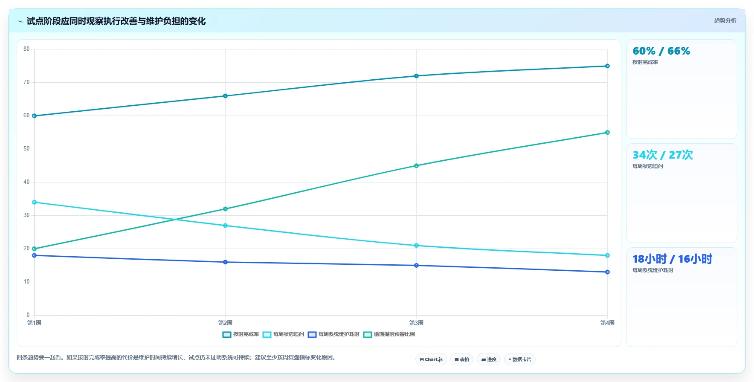
Task: Select the 进度 pill button
Action: click(x=489, y=359)
